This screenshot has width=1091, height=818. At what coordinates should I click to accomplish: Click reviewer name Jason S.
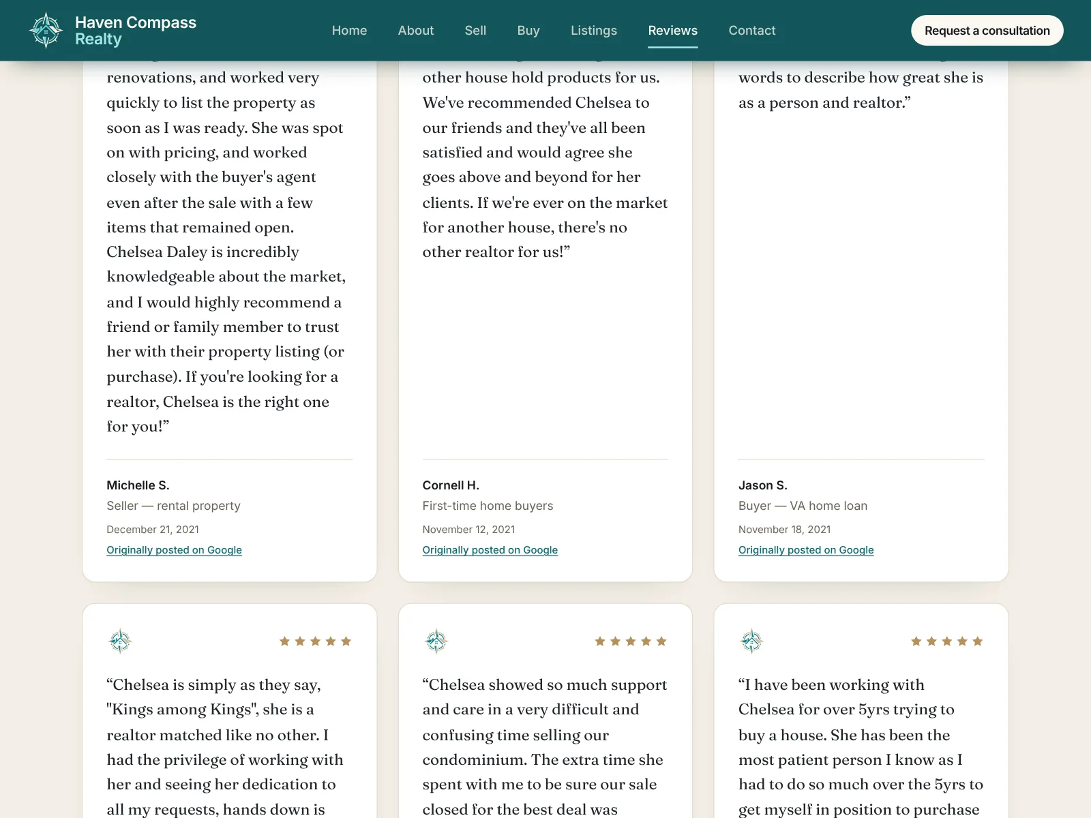pos(762,485)
